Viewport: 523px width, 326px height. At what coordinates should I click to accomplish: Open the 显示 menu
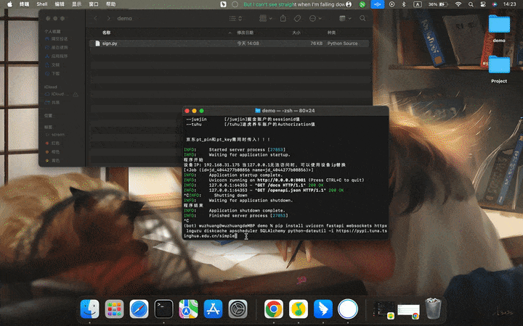click(76, 4)
